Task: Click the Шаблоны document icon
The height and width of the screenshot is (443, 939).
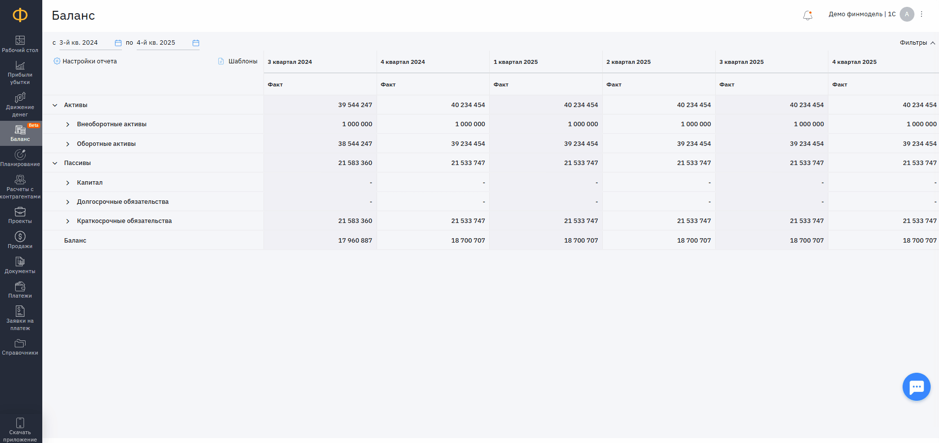Action: (x=221, y=61)
